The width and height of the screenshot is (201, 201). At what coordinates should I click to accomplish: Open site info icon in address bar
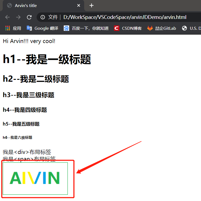43,17
